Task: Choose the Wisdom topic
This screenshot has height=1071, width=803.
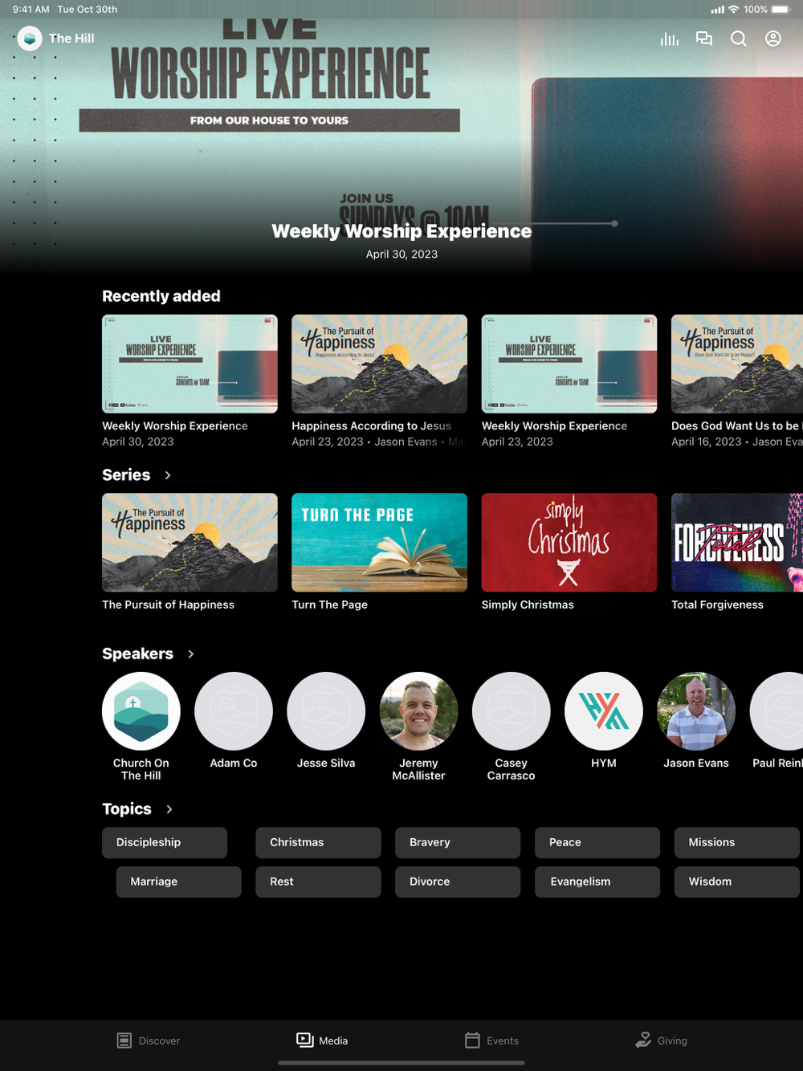Action: 737,882
